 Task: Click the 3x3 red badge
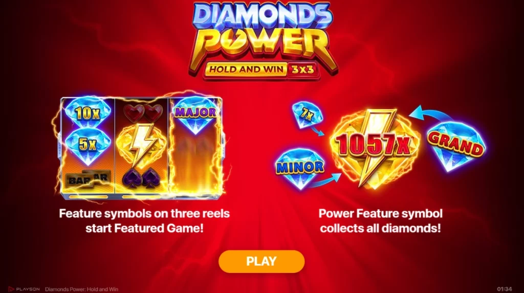click(x=302, y=70)
